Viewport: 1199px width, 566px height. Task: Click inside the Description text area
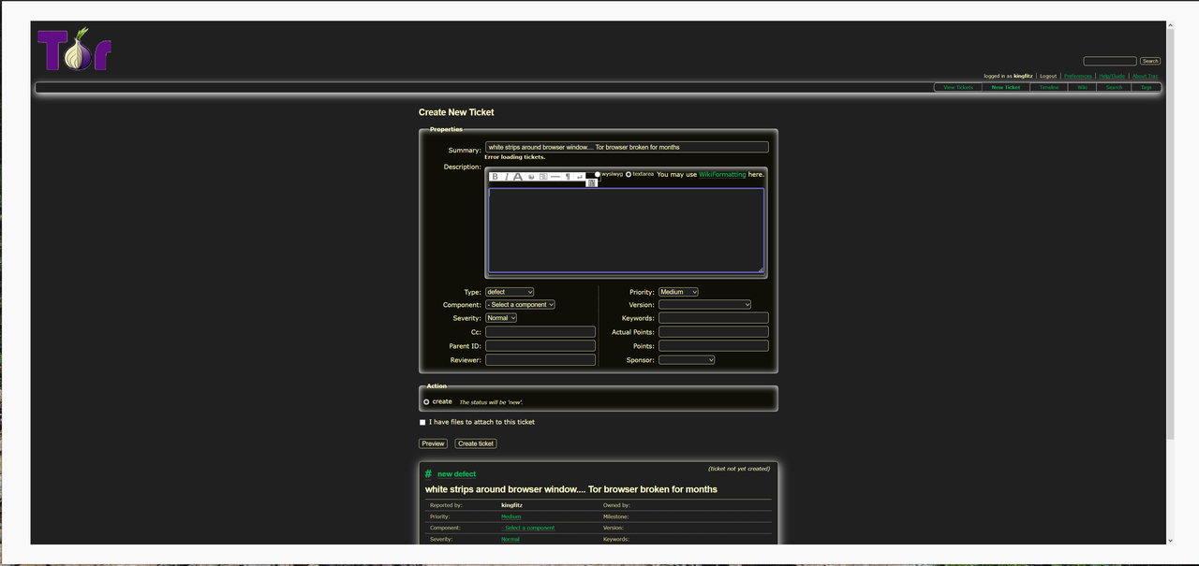click(x=626, y=230)
